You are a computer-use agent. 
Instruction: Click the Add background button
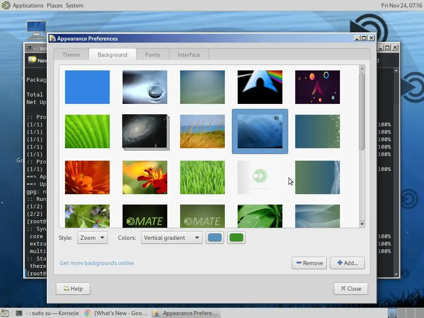[x=347, y=263]
